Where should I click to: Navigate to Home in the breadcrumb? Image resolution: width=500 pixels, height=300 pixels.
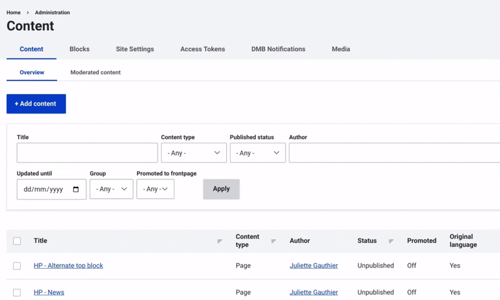pyautogui.click(x=14, y=12)
